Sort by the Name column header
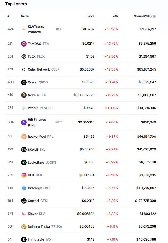168x243 pixels. (x=25, y=16)
